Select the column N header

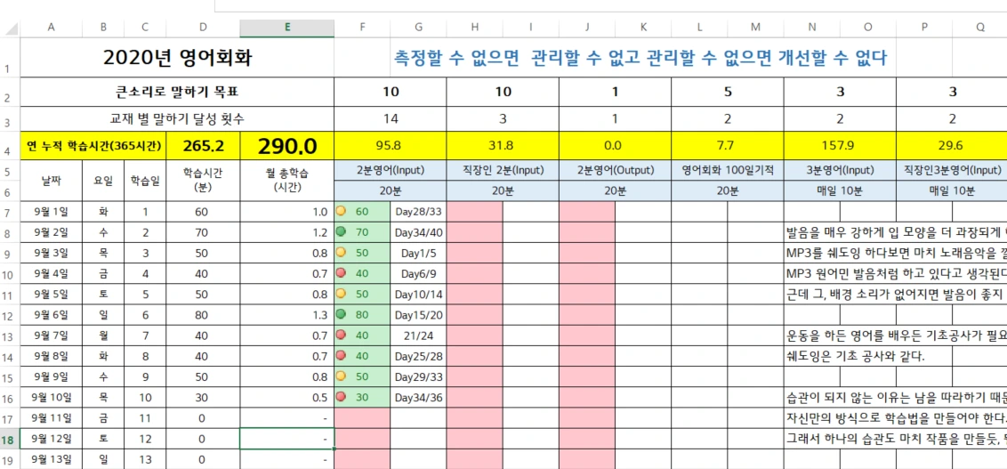812,28
